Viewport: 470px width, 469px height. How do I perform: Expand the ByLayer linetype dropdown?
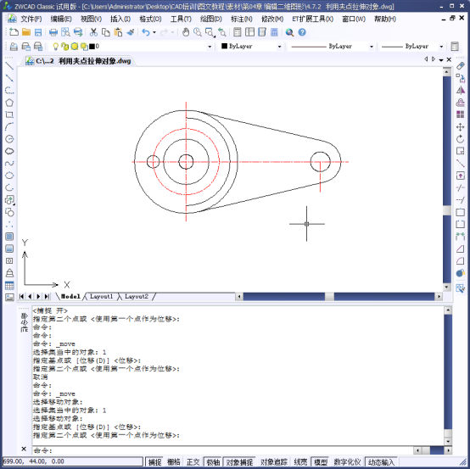pyautogui.click(x=371, y=47)
